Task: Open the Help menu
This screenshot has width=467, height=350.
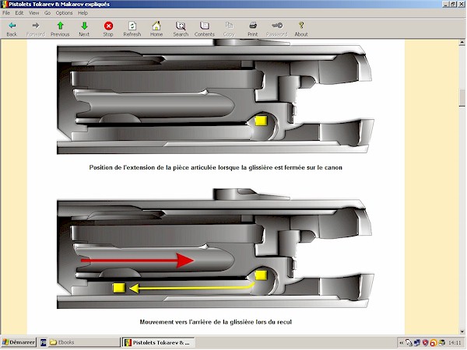Action: click(x=83, y=12)
